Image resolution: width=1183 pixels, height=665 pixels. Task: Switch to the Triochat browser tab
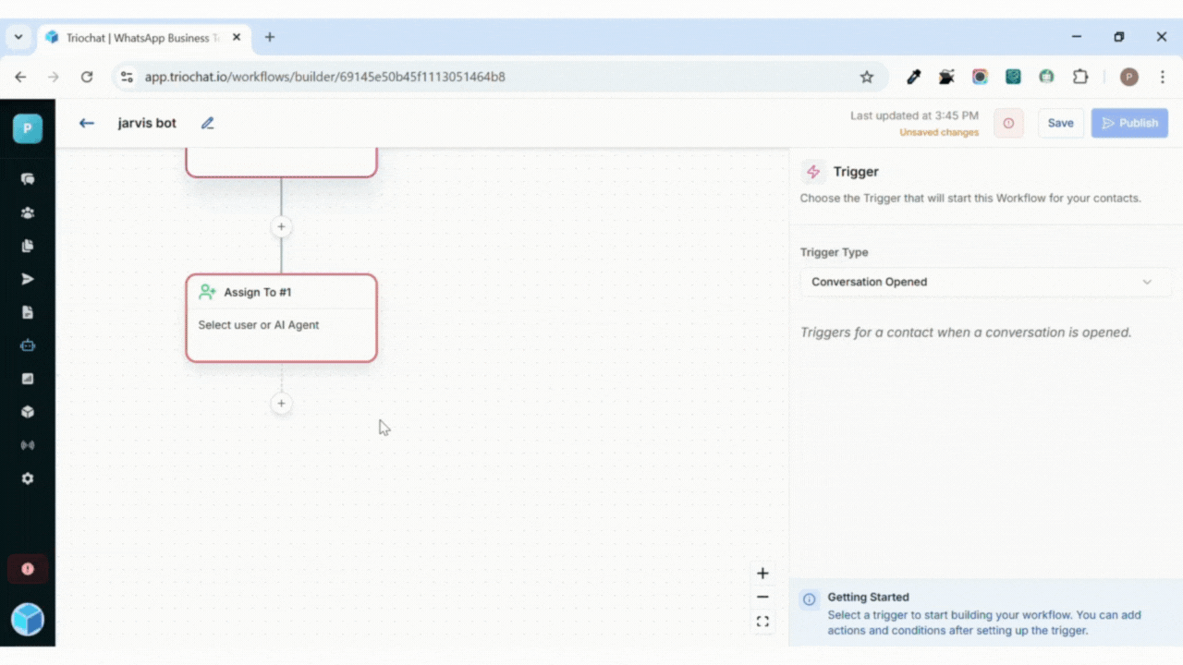pos(129,37)
